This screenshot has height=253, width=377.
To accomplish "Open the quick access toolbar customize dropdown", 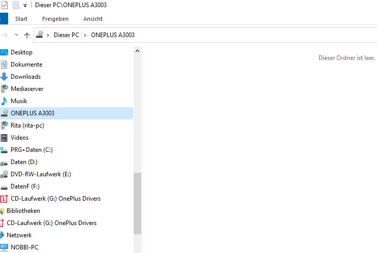I will [25, 5].
